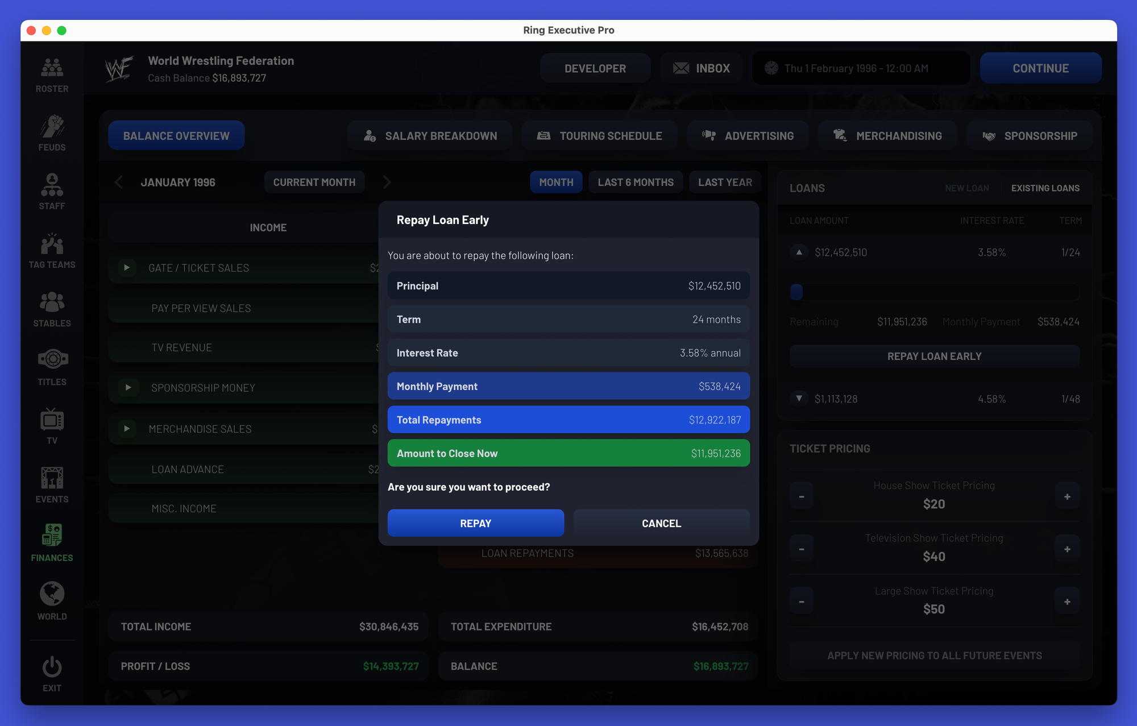Expand the Gate / Ticket Sales row
The image size is (1137, 726).
(127, 268)
